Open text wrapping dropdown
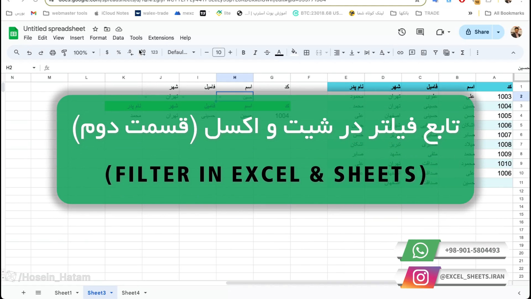 pyautogui.click(x=369, y=53)
